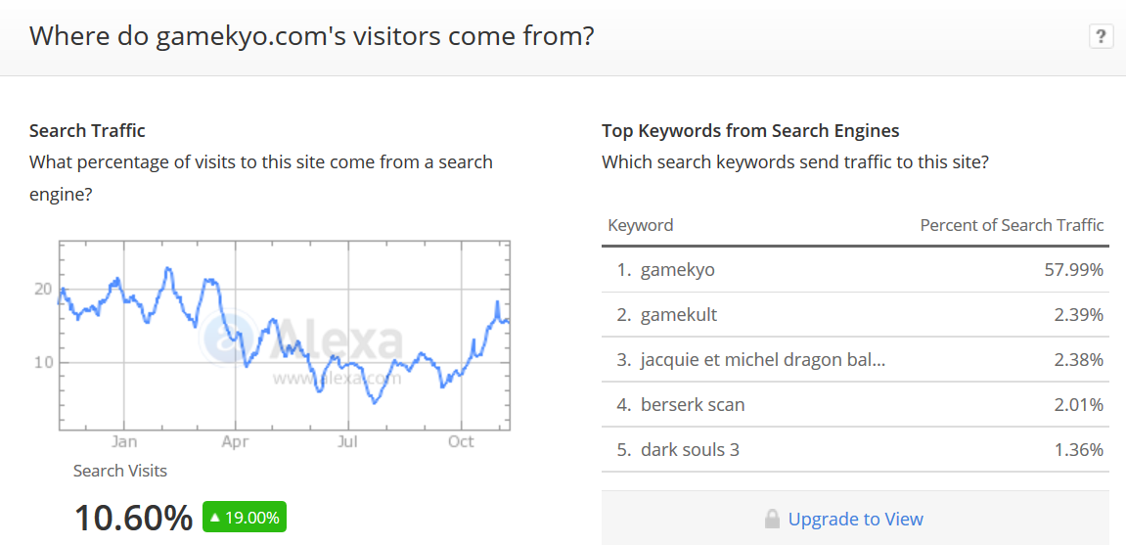The height and width of the screenshot is (545, 1126).
Task: Click the dark souls 3 keyword
Action: click(690, 450)
